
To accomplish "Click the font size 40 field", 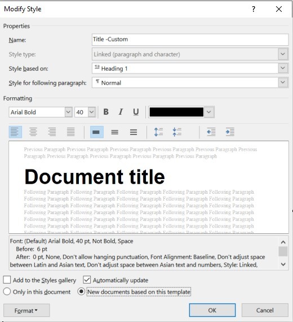I will coord(81,112).
